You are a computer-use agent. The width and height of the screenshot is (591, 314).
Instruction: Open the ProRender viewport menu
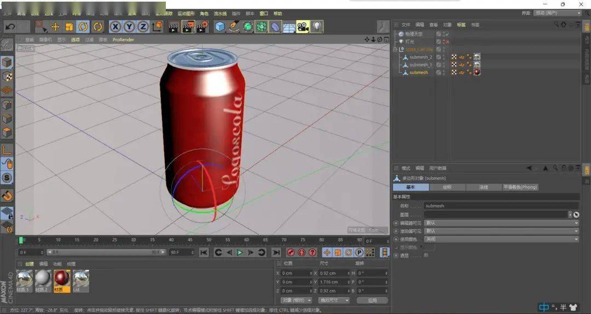click(x=123, y=39)
